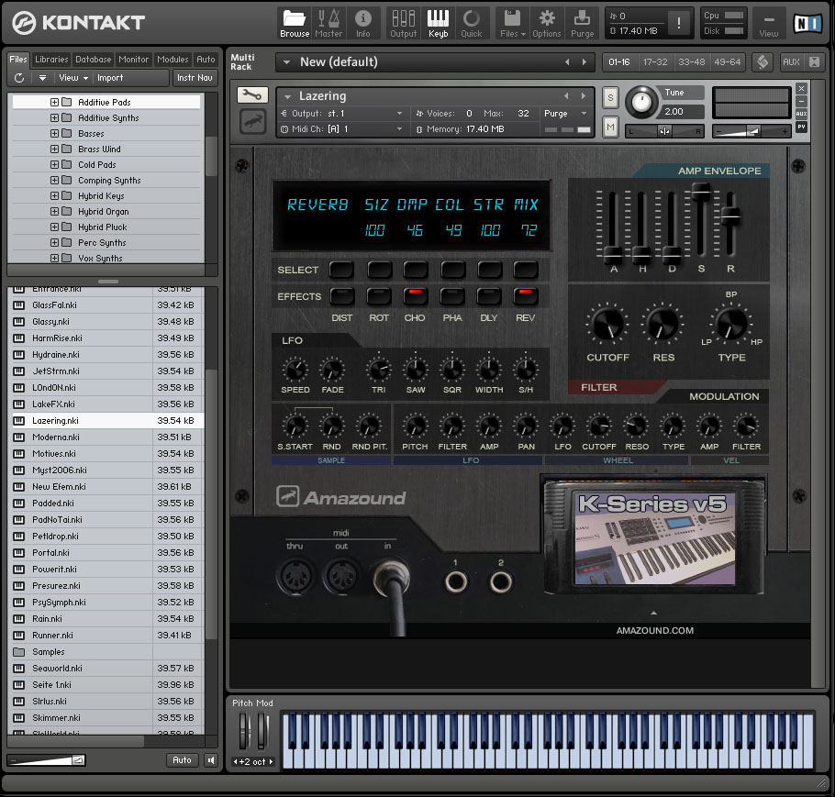
Task: Switch to the Monitor tab
Action: [134, 59]
